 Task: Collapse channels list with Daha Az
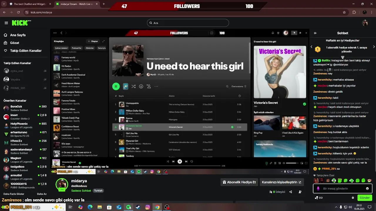click(x=42, y=194)
